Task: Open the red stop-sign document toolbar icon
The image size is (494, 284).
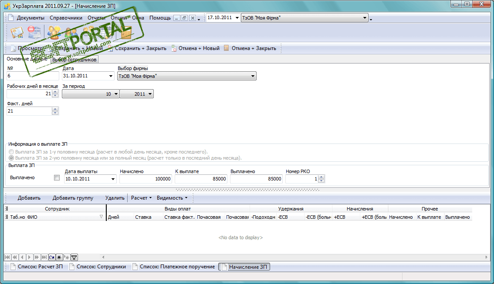Action: [x=34, y=32]
